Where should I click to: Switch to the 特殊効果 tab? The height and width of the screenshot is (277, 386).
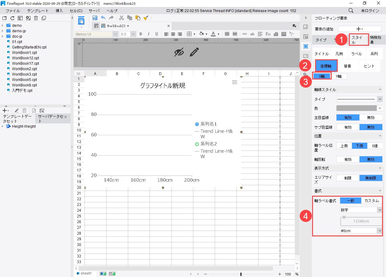pyautogui.click(x=377, y=40)
